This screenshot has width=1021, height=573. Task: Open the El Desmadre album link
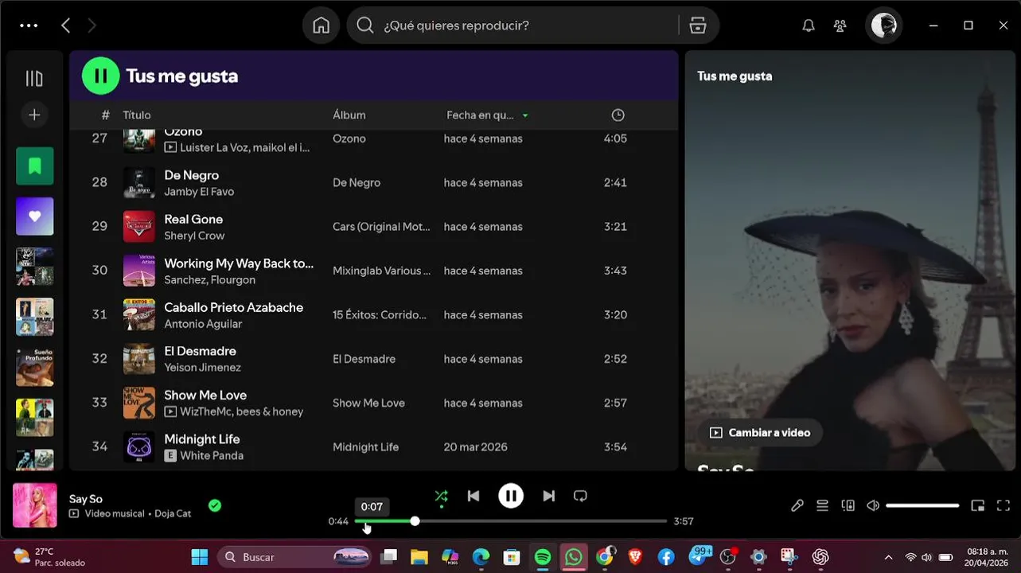[x=364, y=359]
